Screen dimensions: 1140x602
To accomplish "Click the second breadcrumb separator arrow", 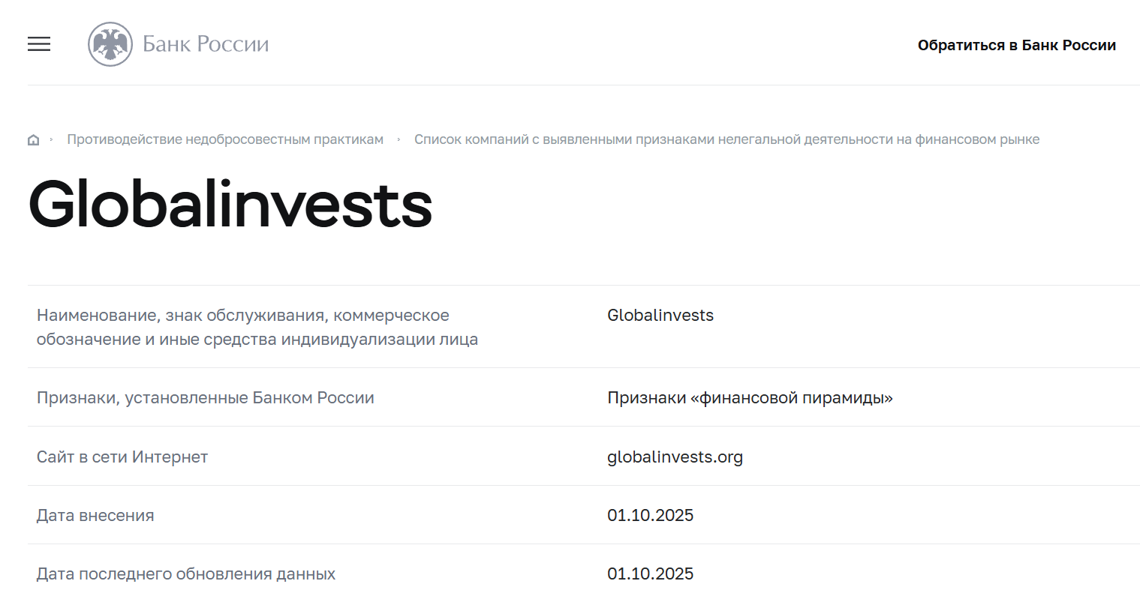I will coord(399,139).
